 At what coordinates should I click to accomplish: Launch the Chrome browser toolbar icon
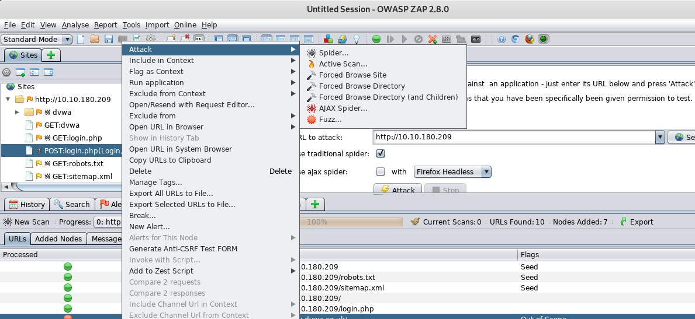[516, 39]
